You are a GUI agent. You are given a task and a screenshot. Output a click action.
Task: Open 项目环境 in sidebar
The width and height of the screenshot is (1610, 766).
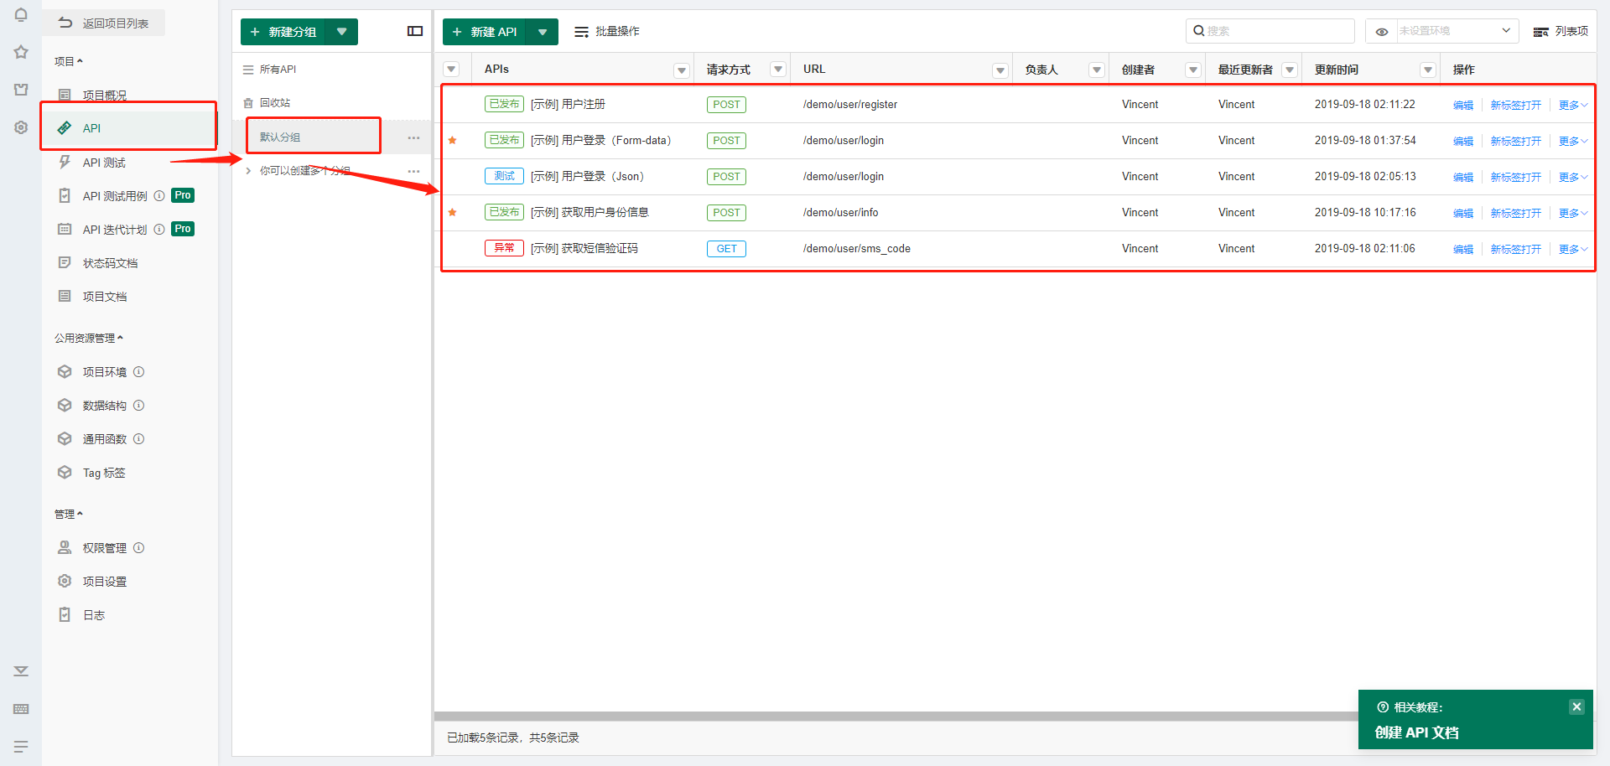(x=105, y=371)
